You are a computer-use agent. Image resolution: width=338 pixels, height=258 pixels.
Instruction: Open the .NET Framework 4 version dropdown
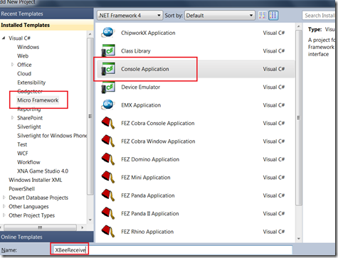point(130,16)
